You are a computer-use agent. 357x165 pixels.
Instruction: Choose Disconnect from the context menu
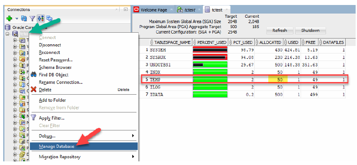point(50,45)
